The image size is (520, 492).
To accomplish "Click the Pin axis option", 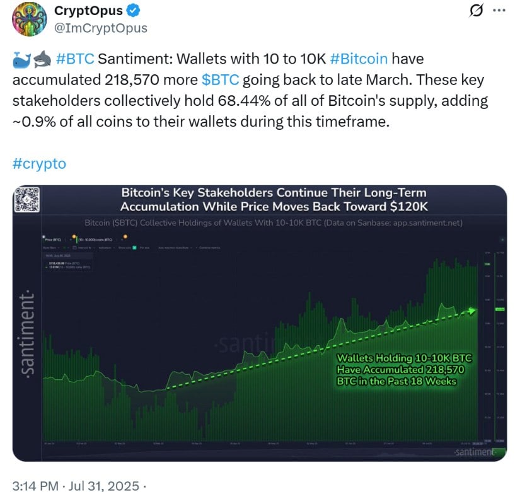I will (144, 248).
